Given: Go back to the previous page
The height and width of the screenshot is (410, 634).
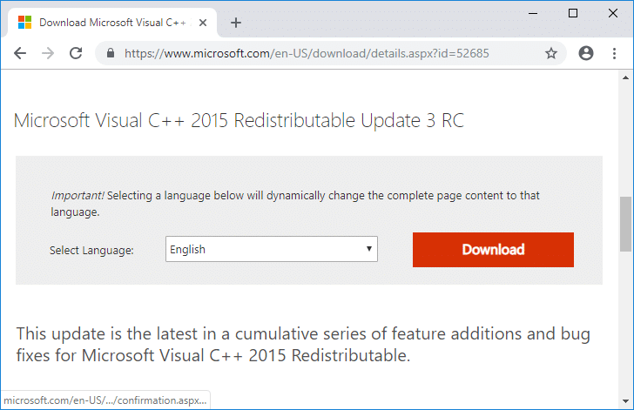Looking at the screenshot, I should (x=19, y=53).
